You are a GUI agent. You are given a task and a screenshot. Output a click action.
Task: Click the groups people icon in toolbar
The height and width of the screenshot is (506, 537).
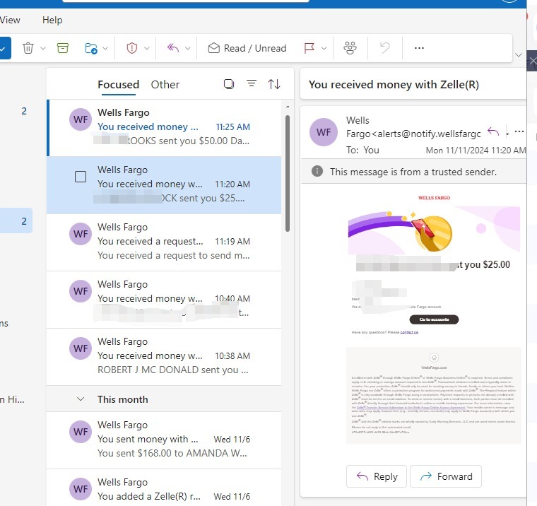[x=350, y=48]
